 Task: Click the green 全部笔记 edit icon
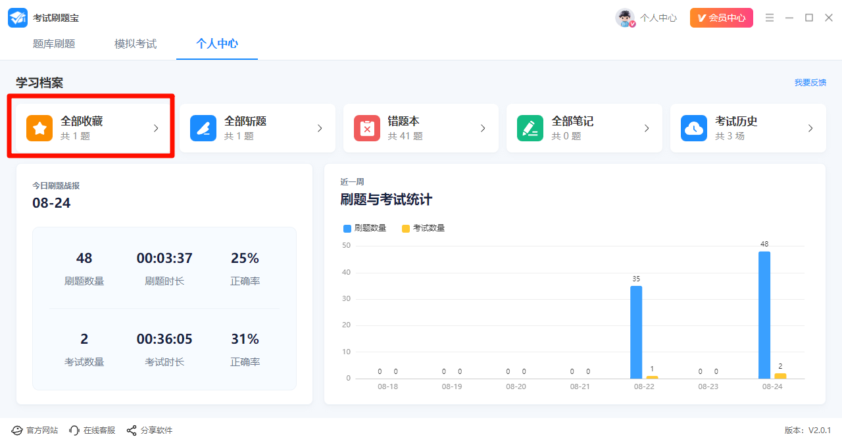530,128
